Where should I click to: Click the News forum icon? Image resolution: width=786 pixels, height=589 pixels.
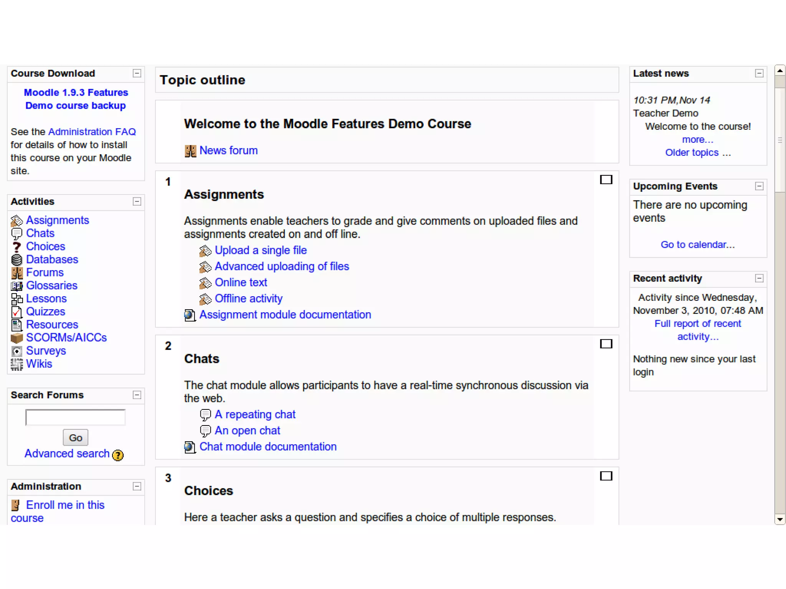coord(190,151)
